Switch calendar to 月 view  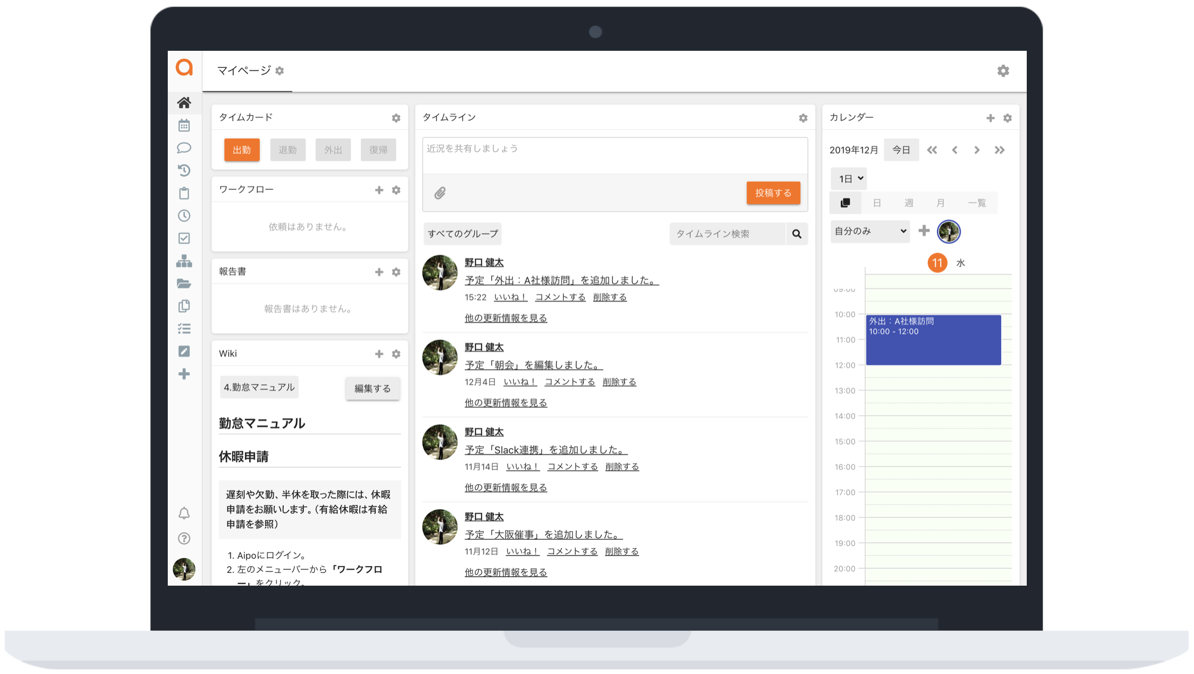(x=940, y=203)
